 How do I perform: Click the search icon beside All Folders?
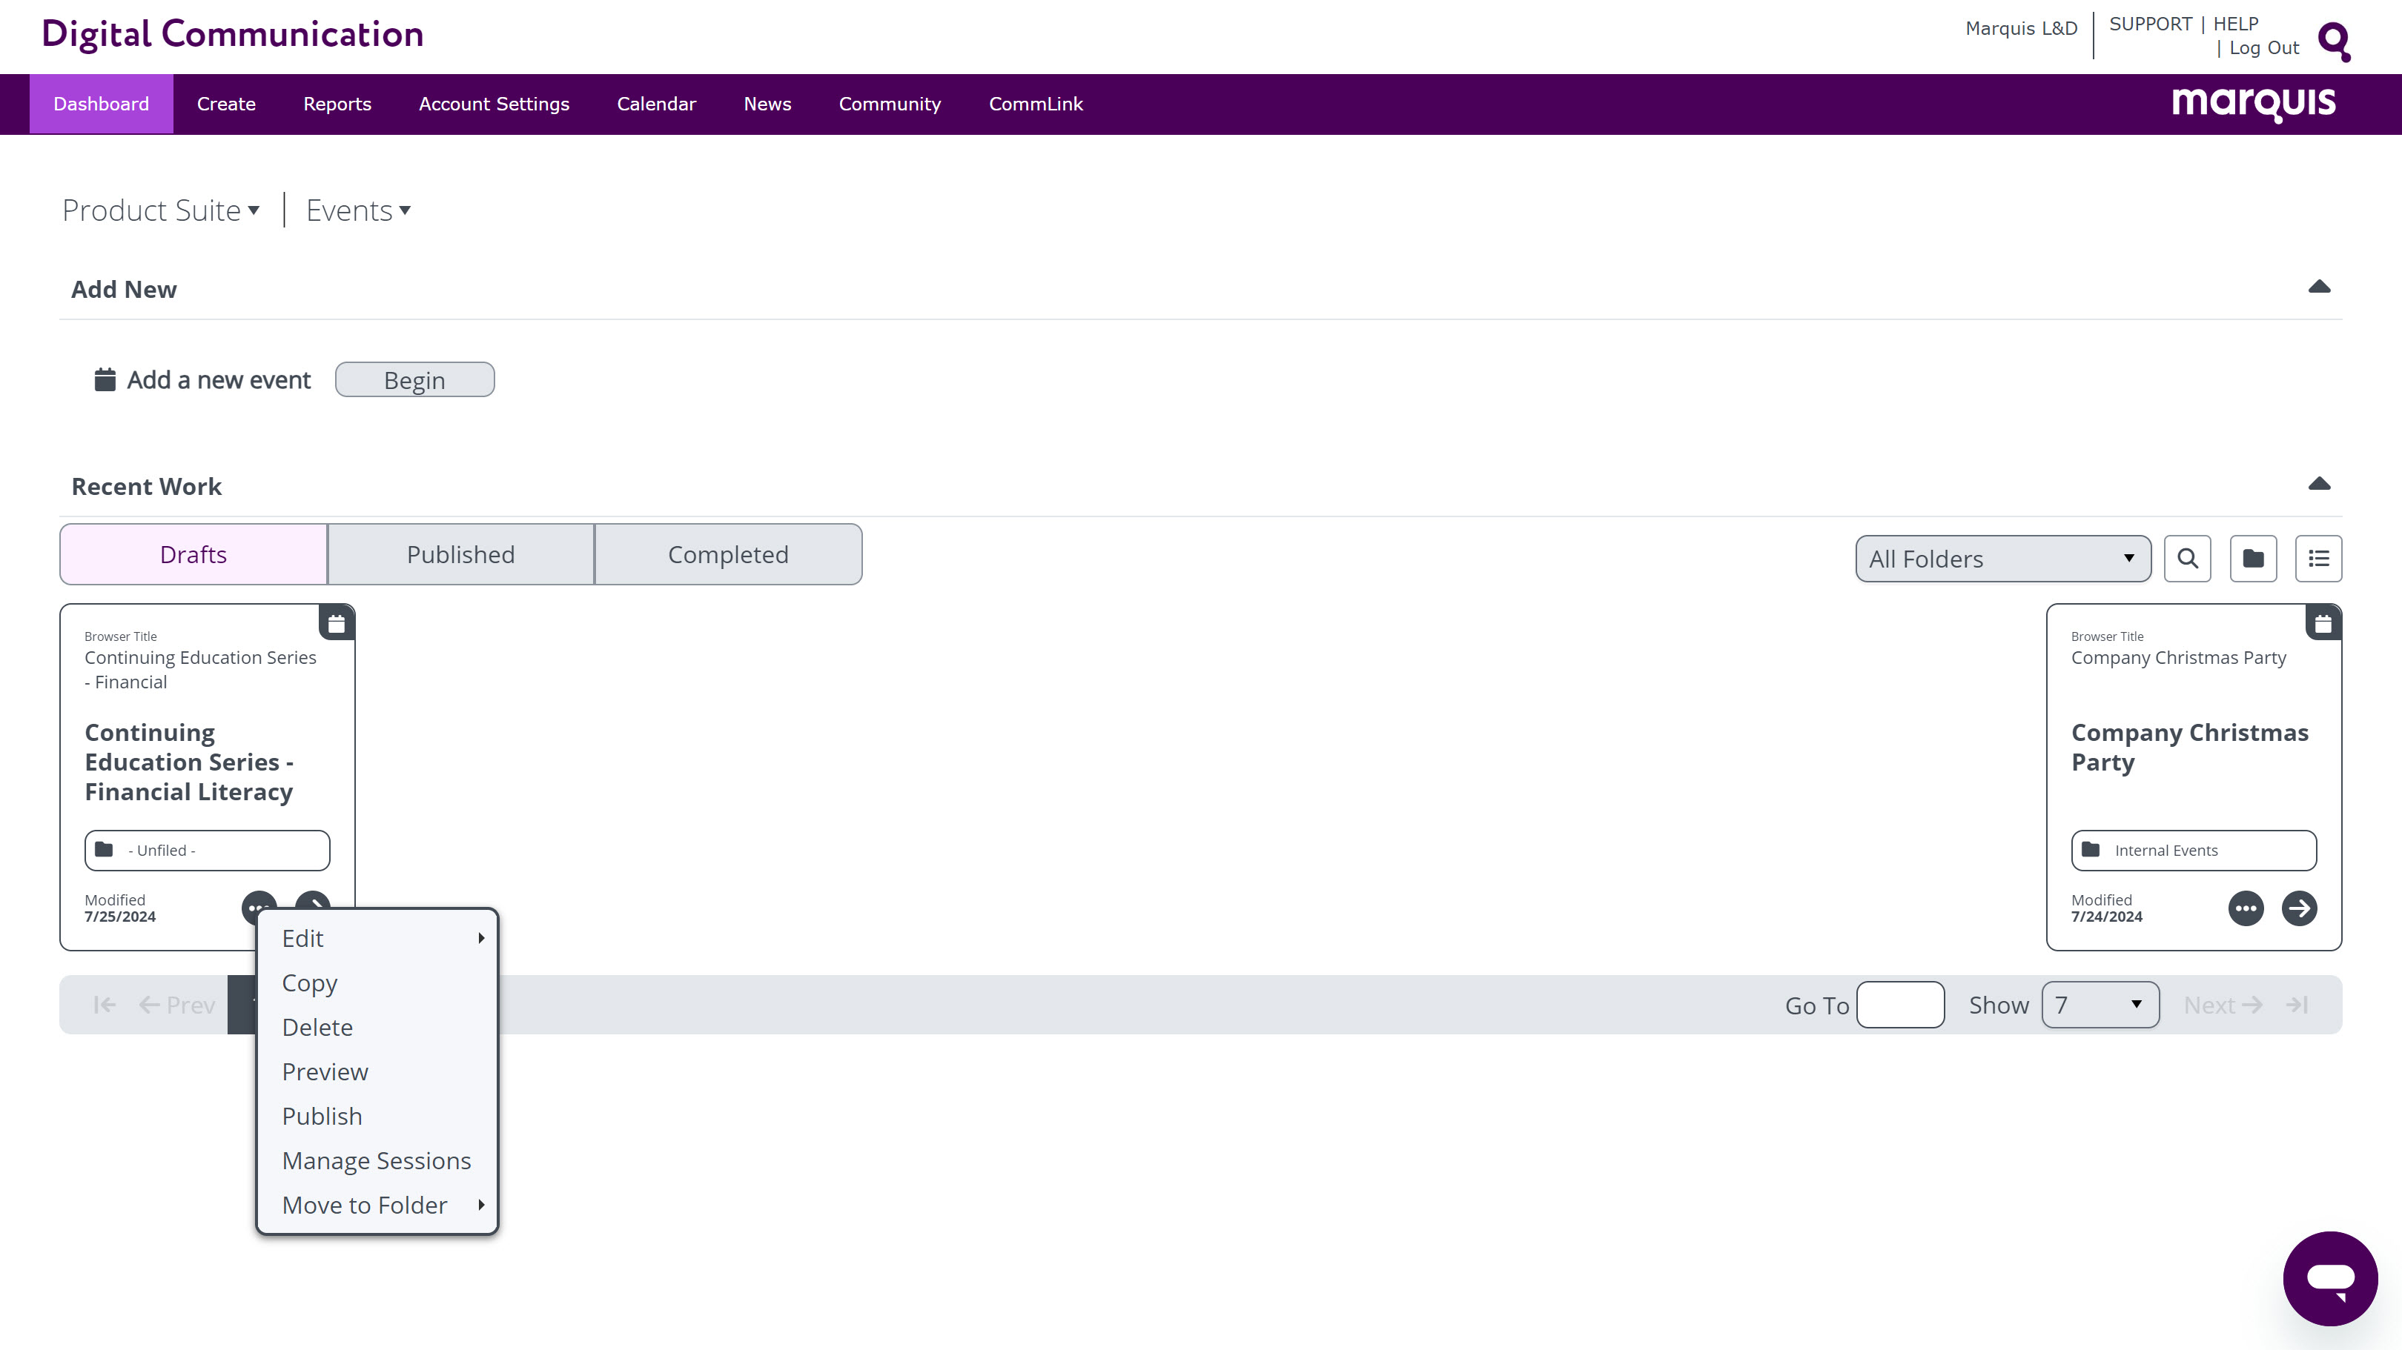coord(2186,559)
